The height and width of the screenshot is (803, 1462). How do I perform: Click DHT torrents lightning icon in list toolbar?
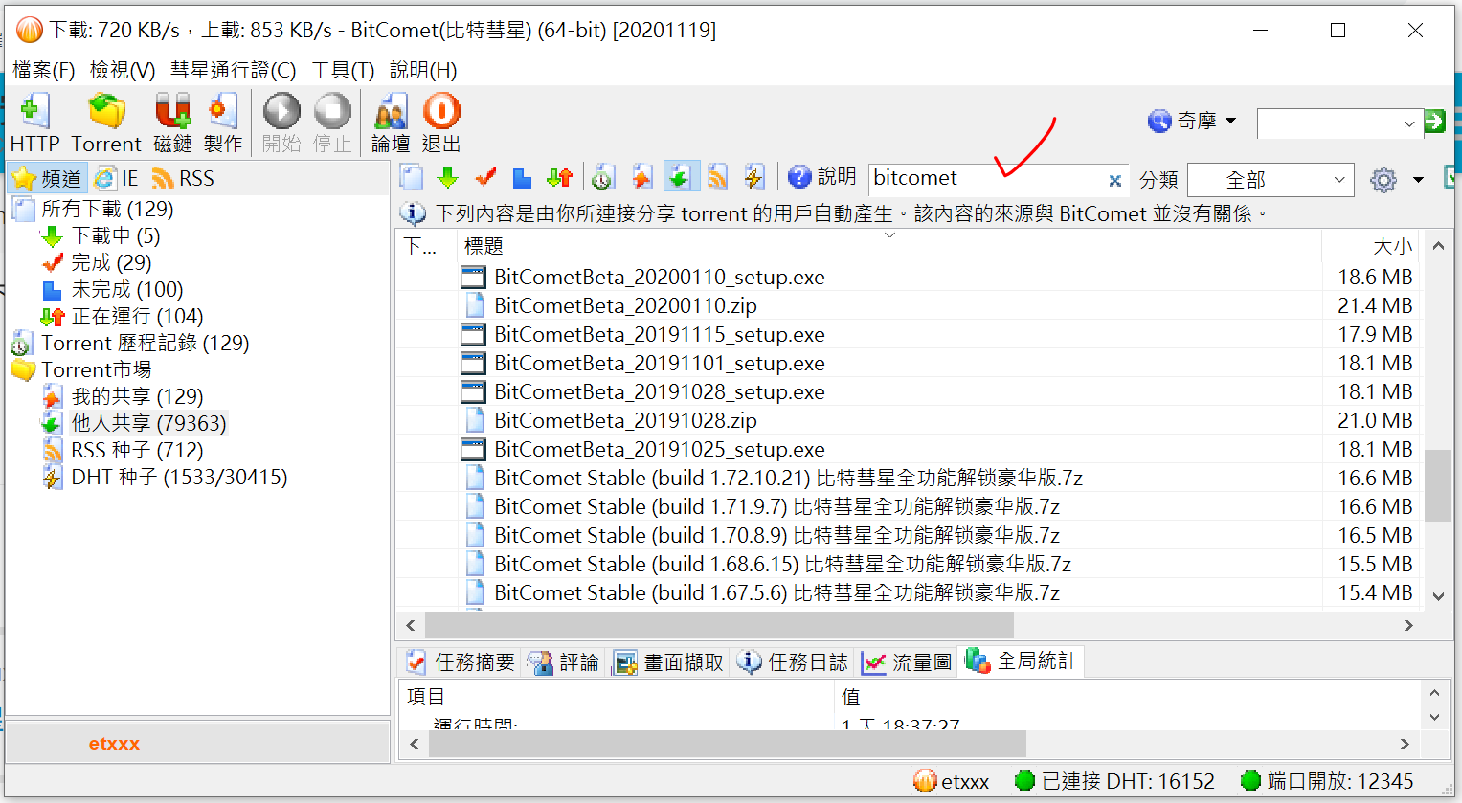tap(753, 177)
